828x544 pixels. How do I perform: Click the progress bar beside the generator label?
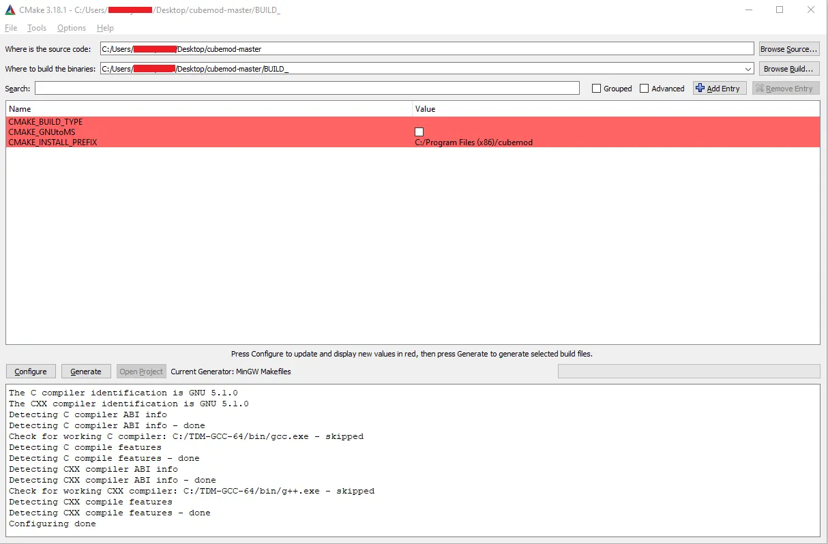pyautogui.click(x=689, y=371)
